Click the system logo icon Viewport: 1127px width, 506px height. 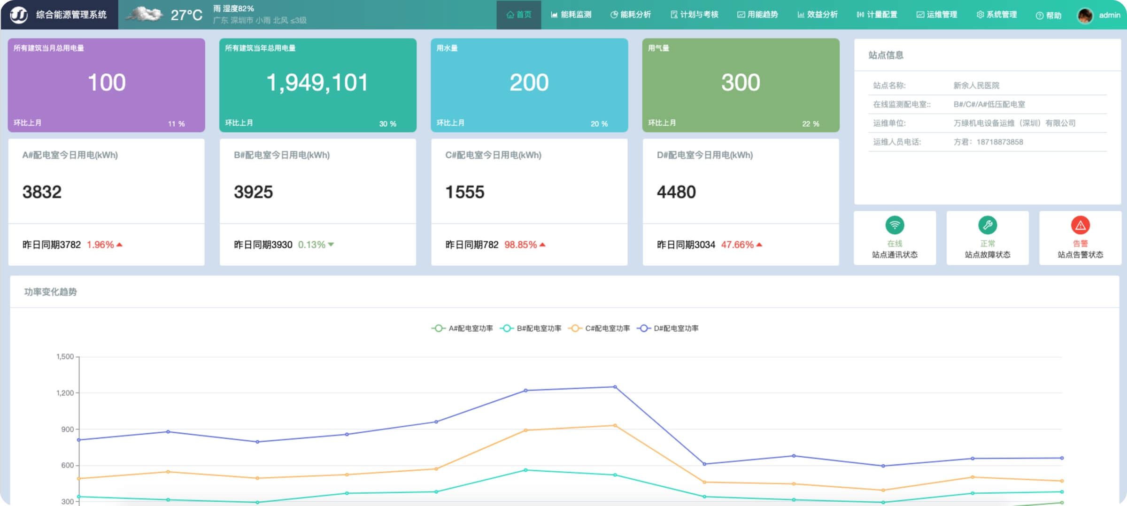click(x=19, y=15)
